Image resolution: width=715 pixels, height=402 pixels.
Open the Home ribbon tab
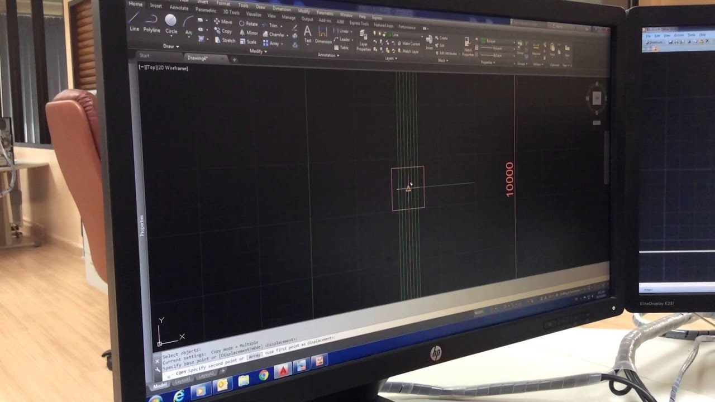click(136, 4)
